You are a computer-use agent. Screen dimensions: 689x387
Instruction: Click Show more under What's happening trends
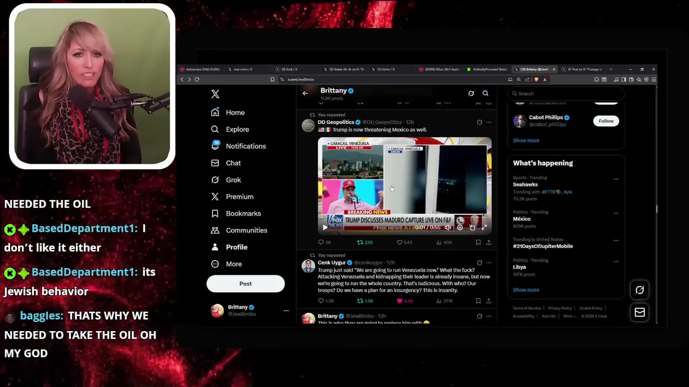click(x=526, y=290)
